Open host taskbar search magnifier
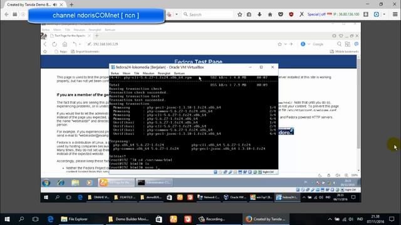This screenshot has width=401, height=225. (21, 219)
